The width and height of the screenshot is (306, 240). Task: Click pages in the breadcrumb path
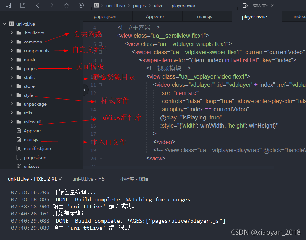[x=139, y=6]
